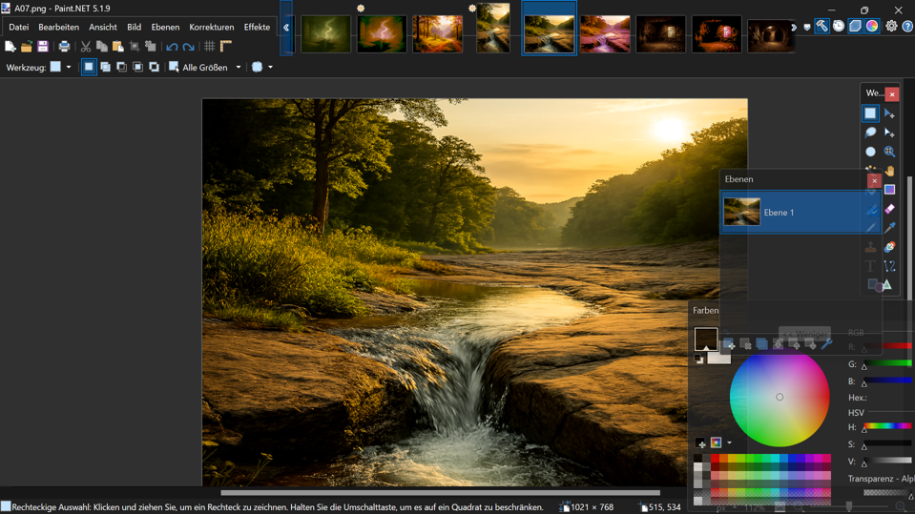Switch to the purple river image thumbnail

605,34
